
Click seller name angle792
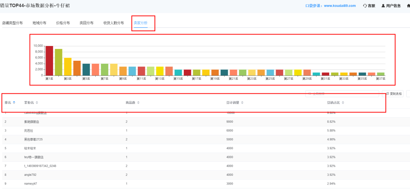(x=30, y=175)
